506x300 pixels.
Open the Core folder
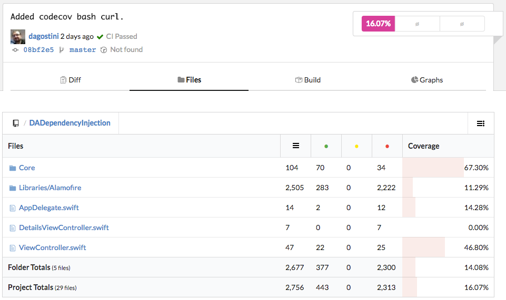click(27, 168)
